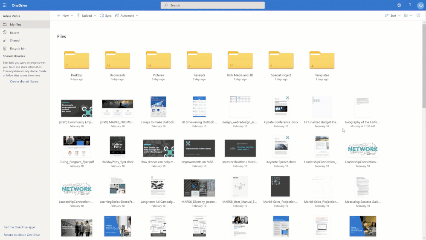The image size is (426, 240).
Task: Open the Rich Media and 3D folder
Action: tap(240, 61)
